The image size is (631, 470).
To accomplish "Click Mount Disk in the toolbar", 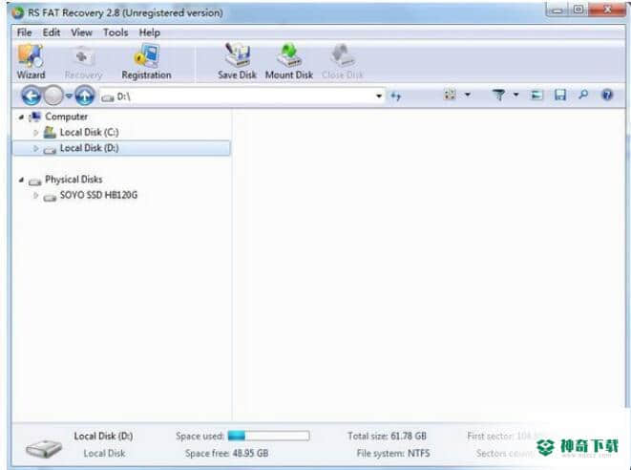I will point(289,61).
